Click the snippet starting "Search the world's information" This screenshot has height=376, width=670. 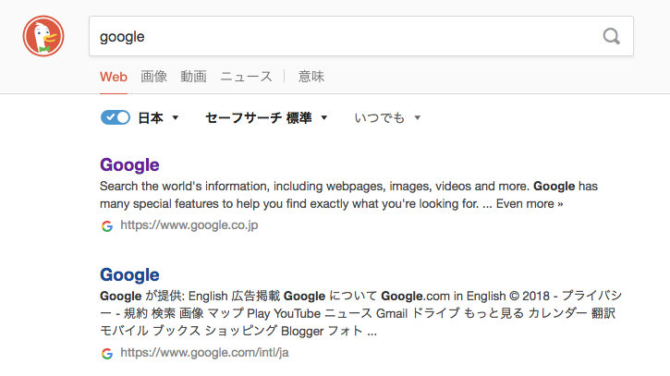coord(348,195)
